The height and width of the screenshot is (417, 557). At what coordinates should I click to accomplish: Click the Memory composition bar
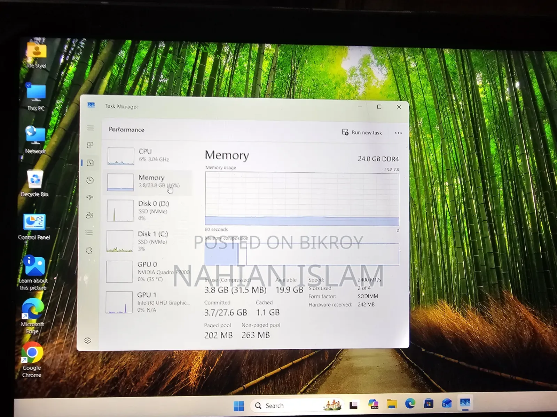pos(302,254)
